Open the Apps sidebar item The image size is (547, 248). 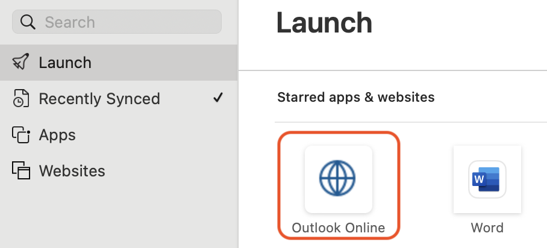[x=119, y=135]
